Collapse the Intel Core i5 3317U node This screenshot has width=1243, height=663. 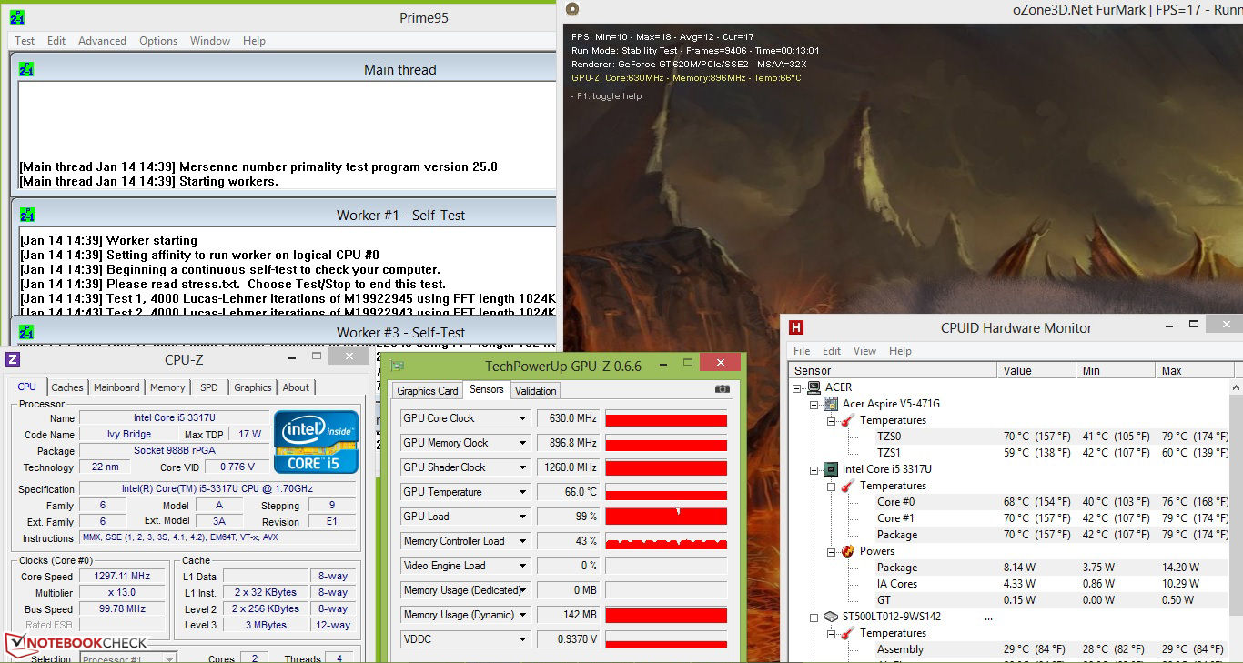814,469
